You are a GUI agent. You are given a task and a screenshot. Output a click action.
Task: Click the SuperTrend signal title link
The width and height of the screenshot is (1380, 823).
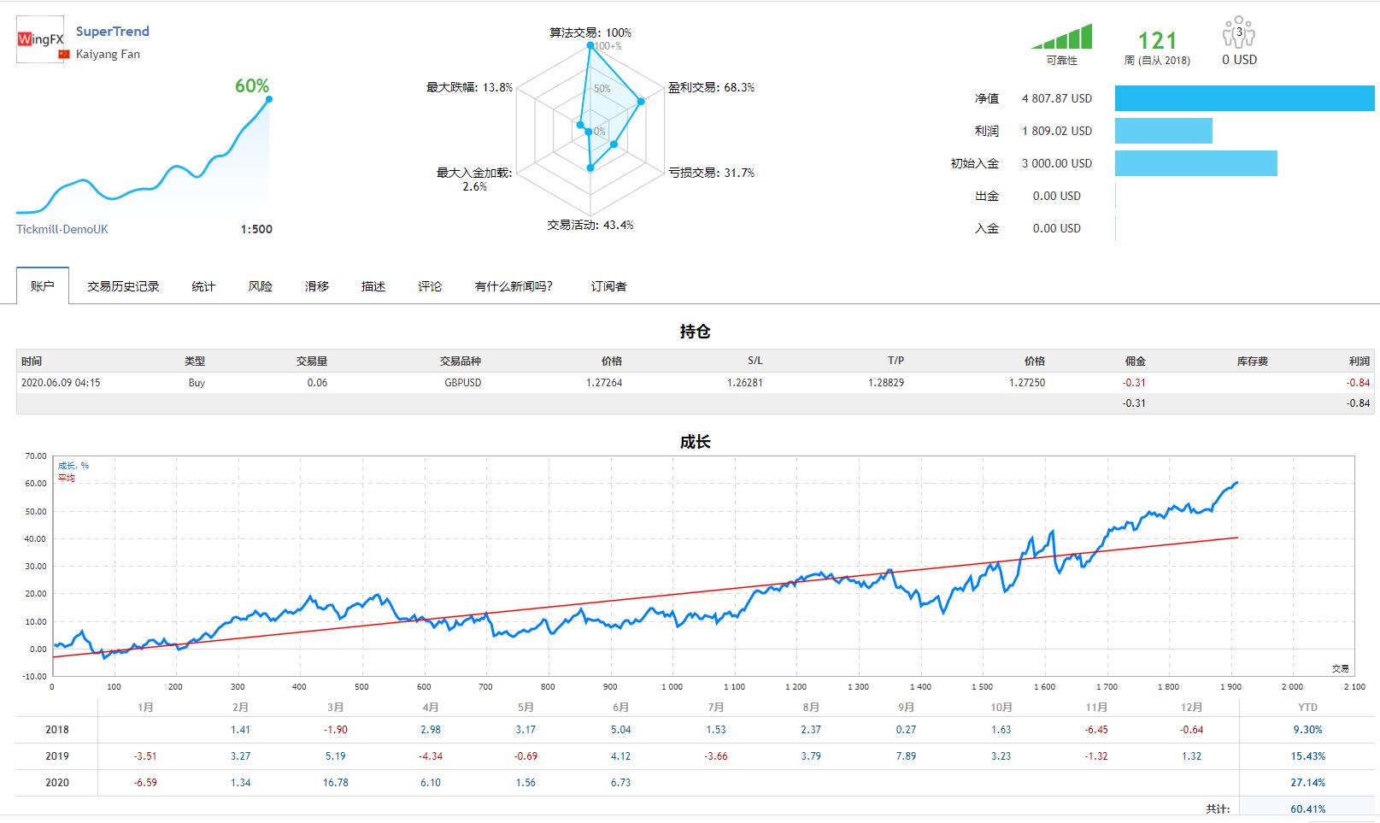click(112, 31)
